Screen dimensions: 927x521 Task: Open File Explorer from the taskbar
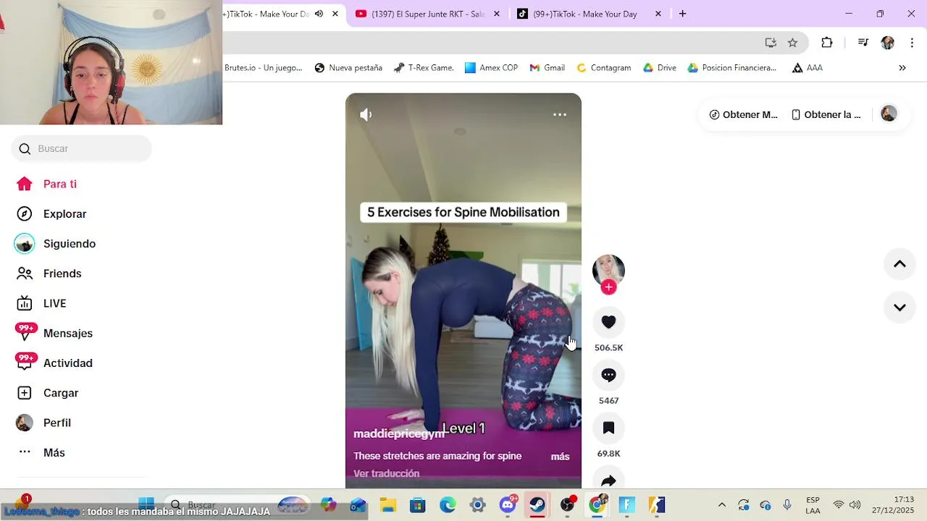[x=387, y=505]
